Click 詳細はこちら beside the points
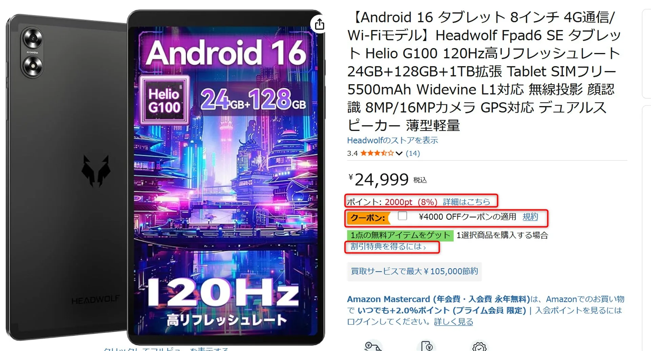This screenshot has width=651, height=351. (467, 202)
